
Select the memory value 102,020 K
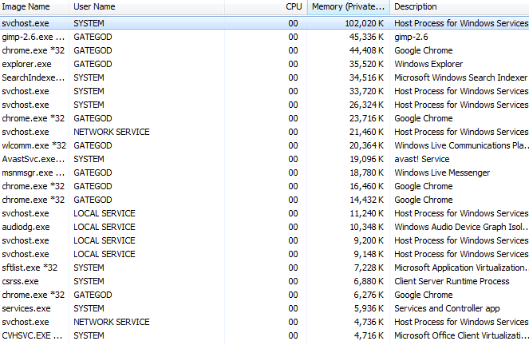pos(365,23)
